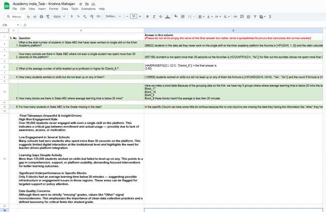The image size is (326, 212).
Task: Star this spreadsheet document
Action: [x=80, y=4]
